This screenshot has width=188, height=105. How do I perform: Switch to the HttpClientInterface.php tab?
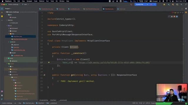pos(91,9)
